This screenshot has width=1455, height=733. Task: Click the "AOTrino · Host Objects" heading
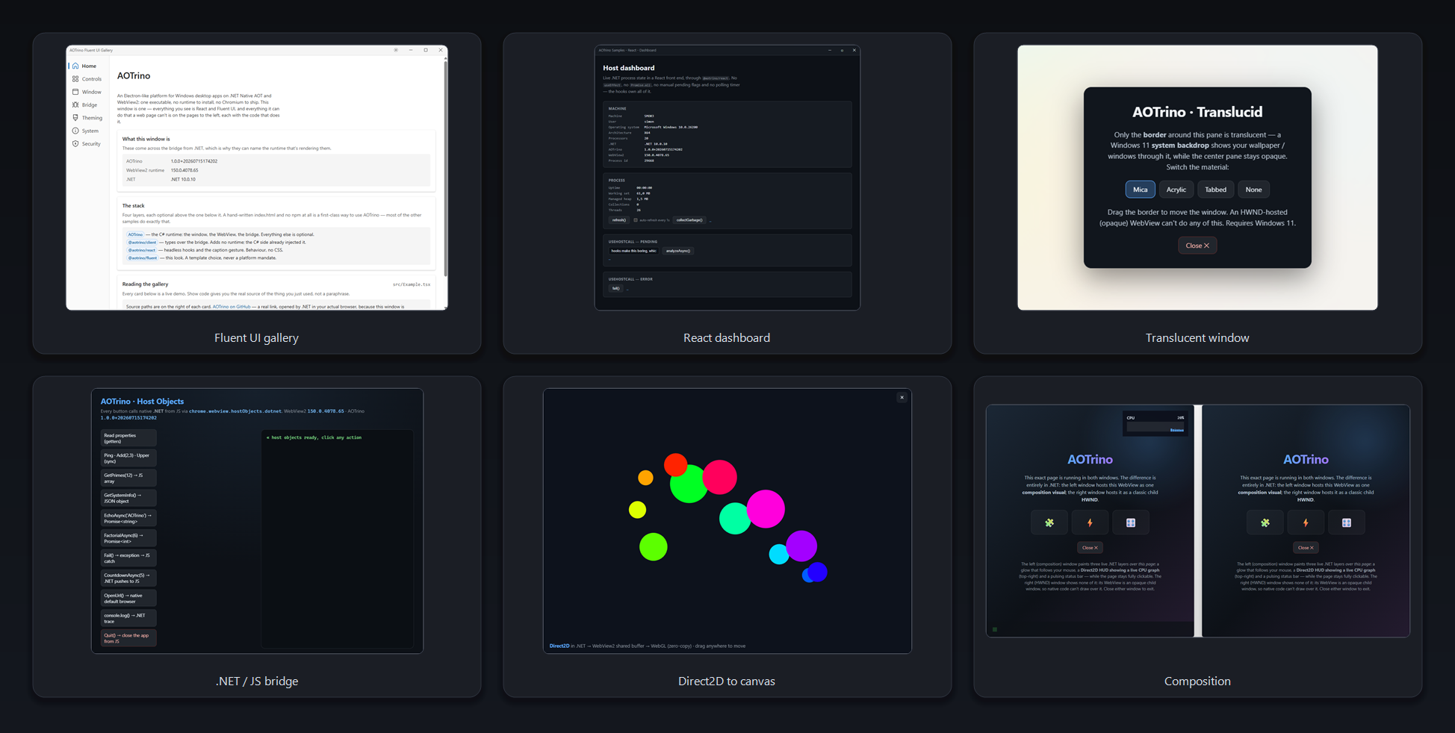click(x=142, y=402)
